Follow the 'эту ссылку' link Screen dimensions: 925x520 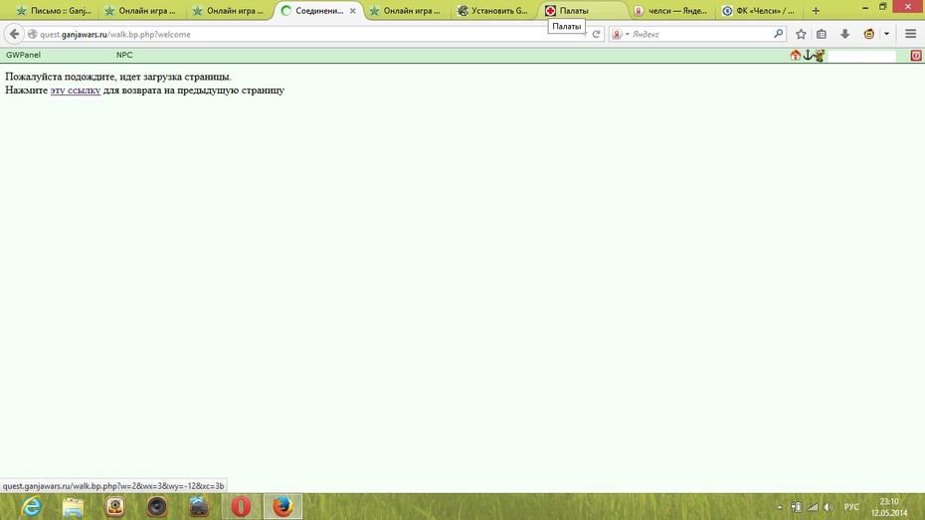pos(76,90)
